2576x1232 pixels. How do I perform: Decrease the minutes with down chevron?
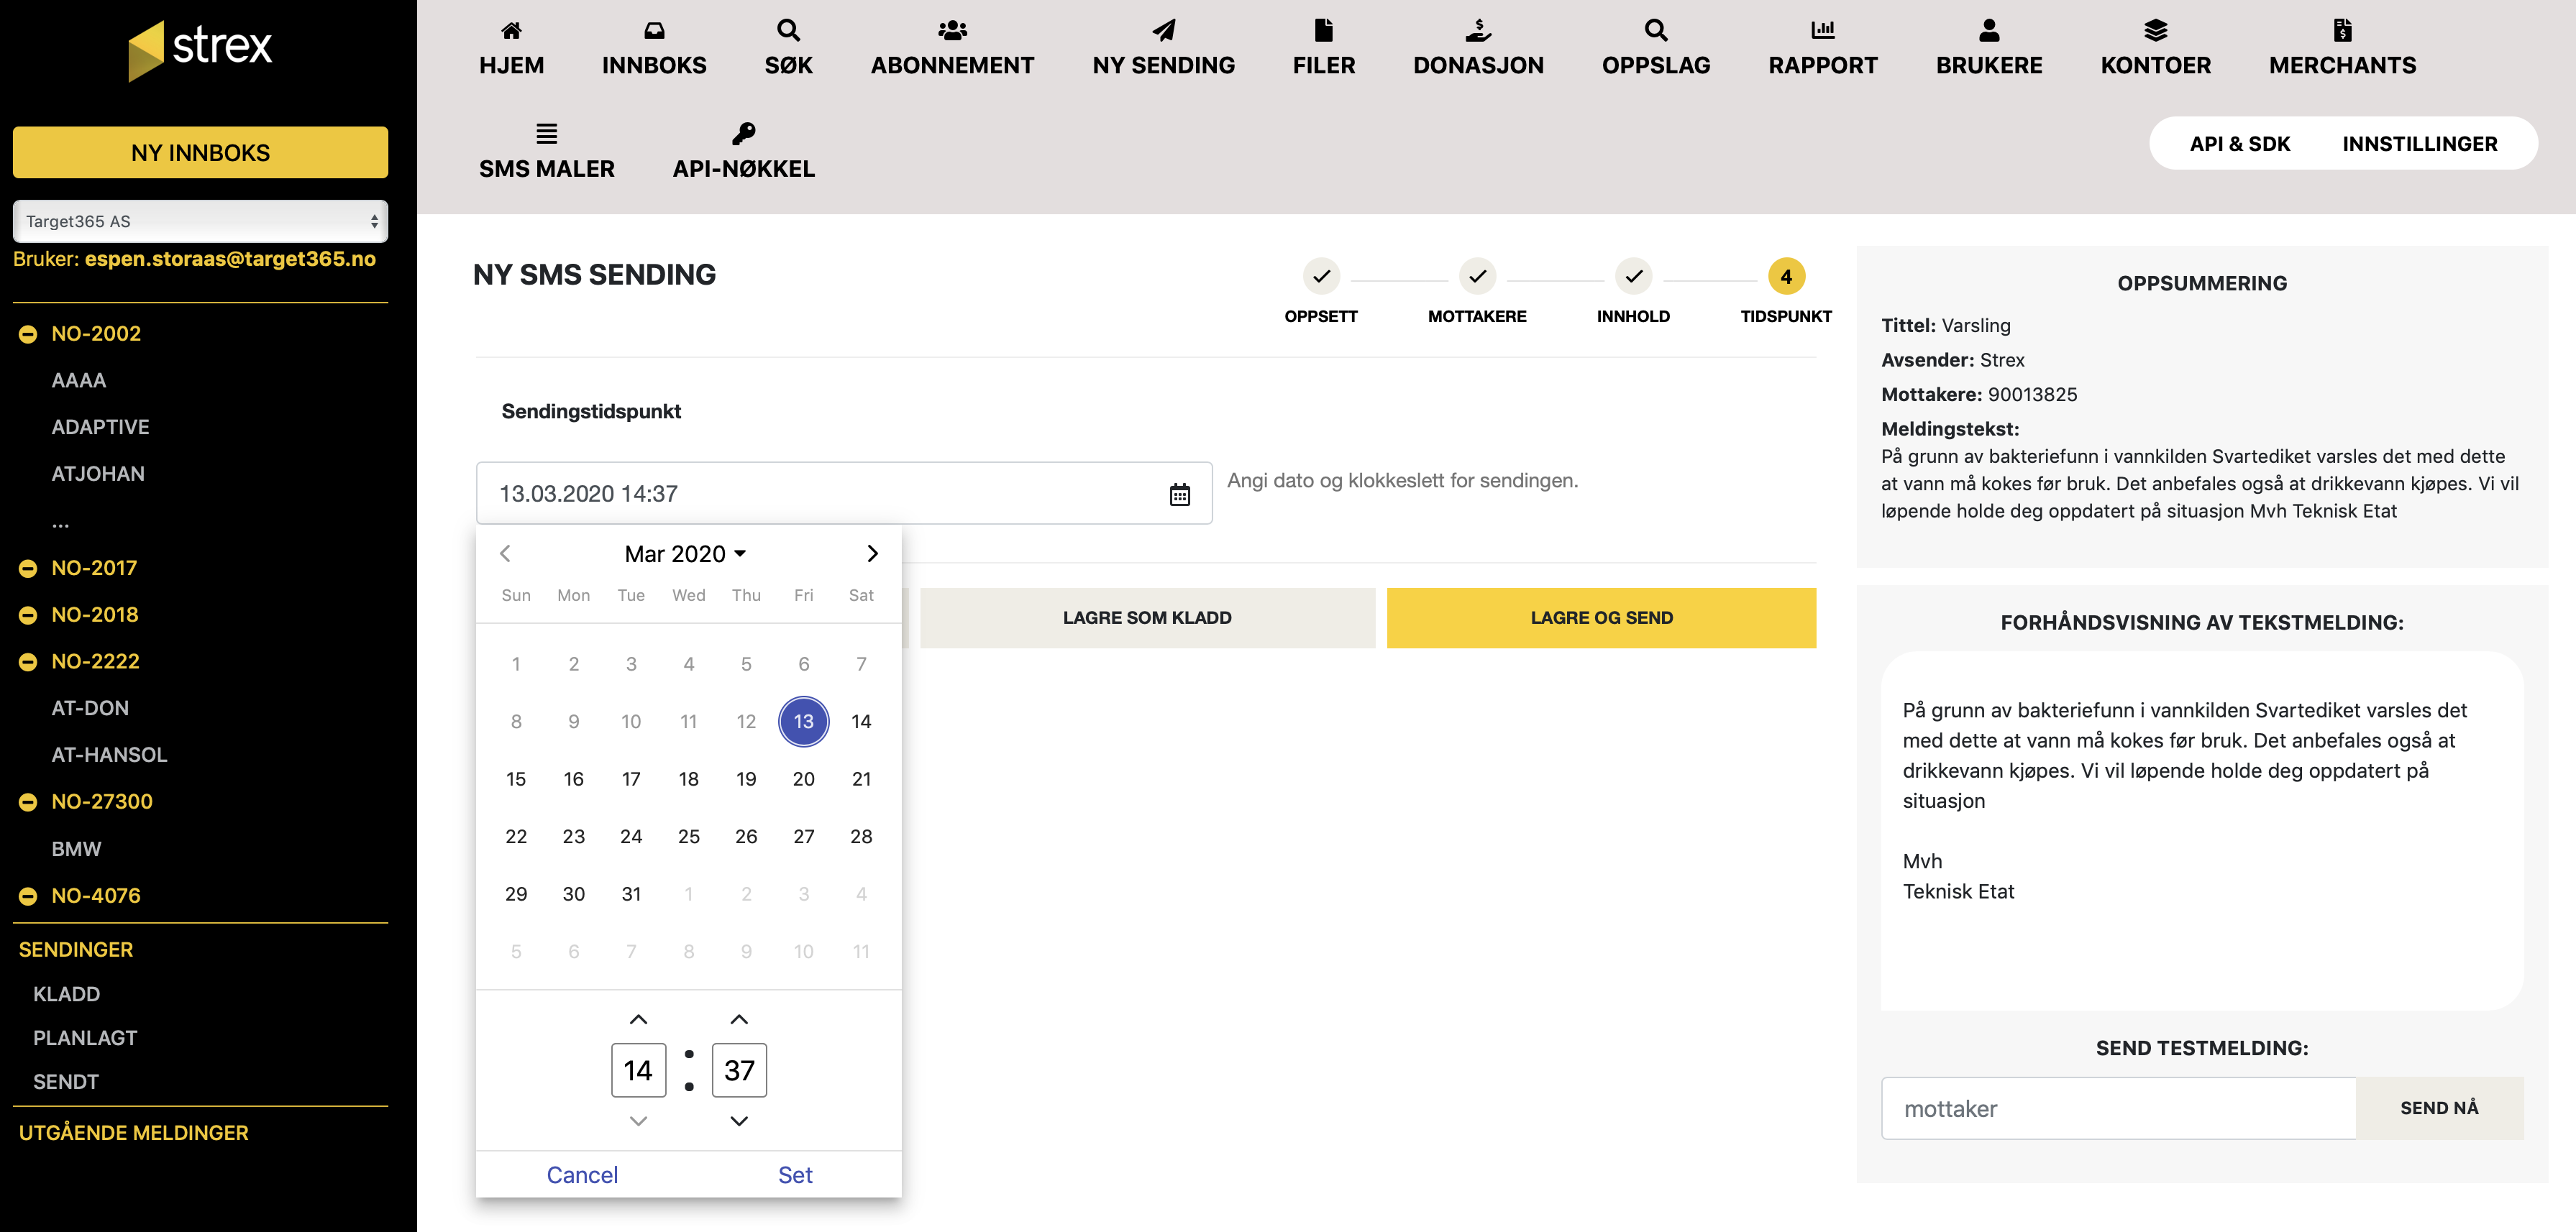[739, 1121]
